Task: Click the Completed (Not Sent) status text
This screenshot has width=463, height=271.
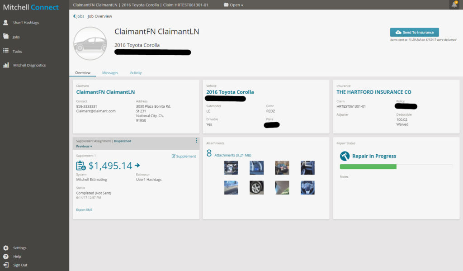Action: tap(94, 193)
